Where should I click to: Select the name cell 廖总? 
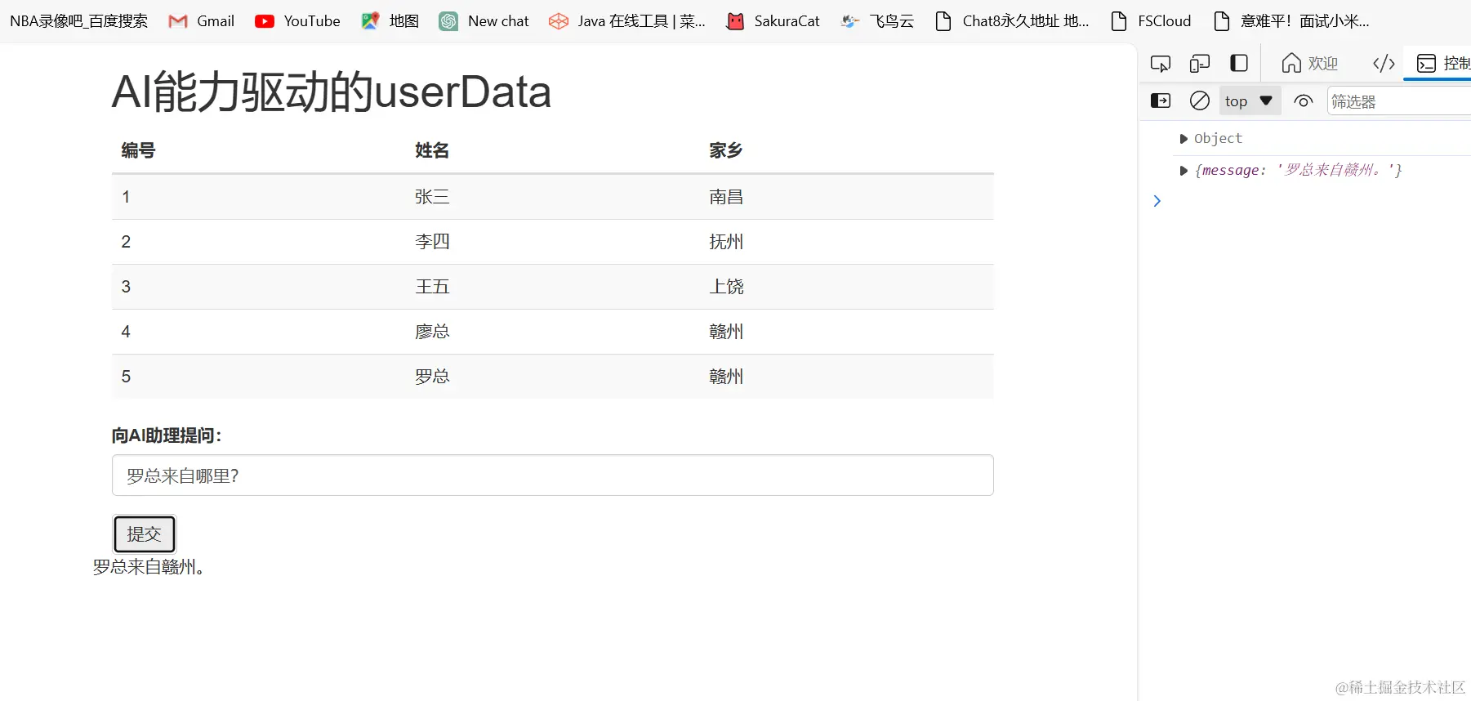click(x=432, y=332)
